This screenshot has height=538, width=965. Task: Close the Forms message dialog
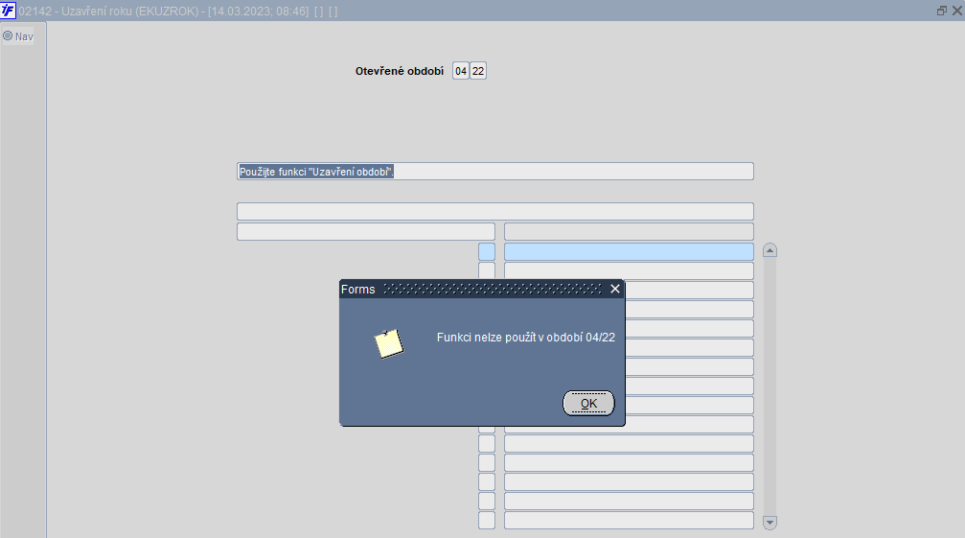coord(615,289)
